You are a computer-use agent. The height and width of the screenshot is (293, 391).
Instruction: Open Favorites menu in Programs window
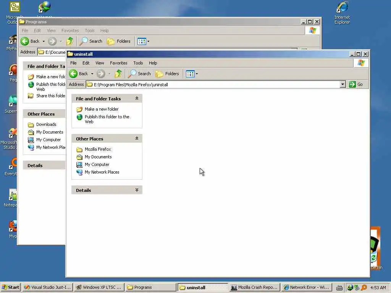[70, 31]
